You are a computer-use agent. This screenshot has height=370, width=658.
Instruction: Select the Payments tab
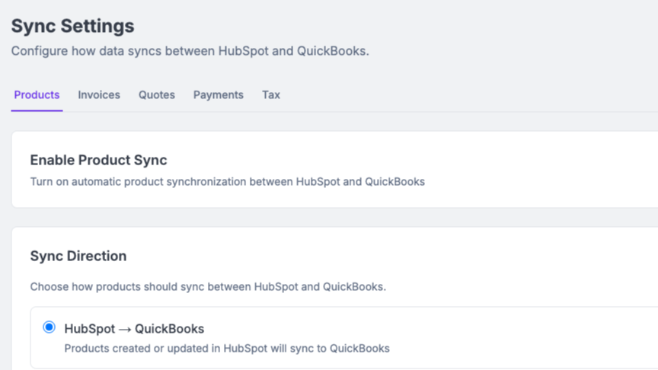(x=219, y=95)
